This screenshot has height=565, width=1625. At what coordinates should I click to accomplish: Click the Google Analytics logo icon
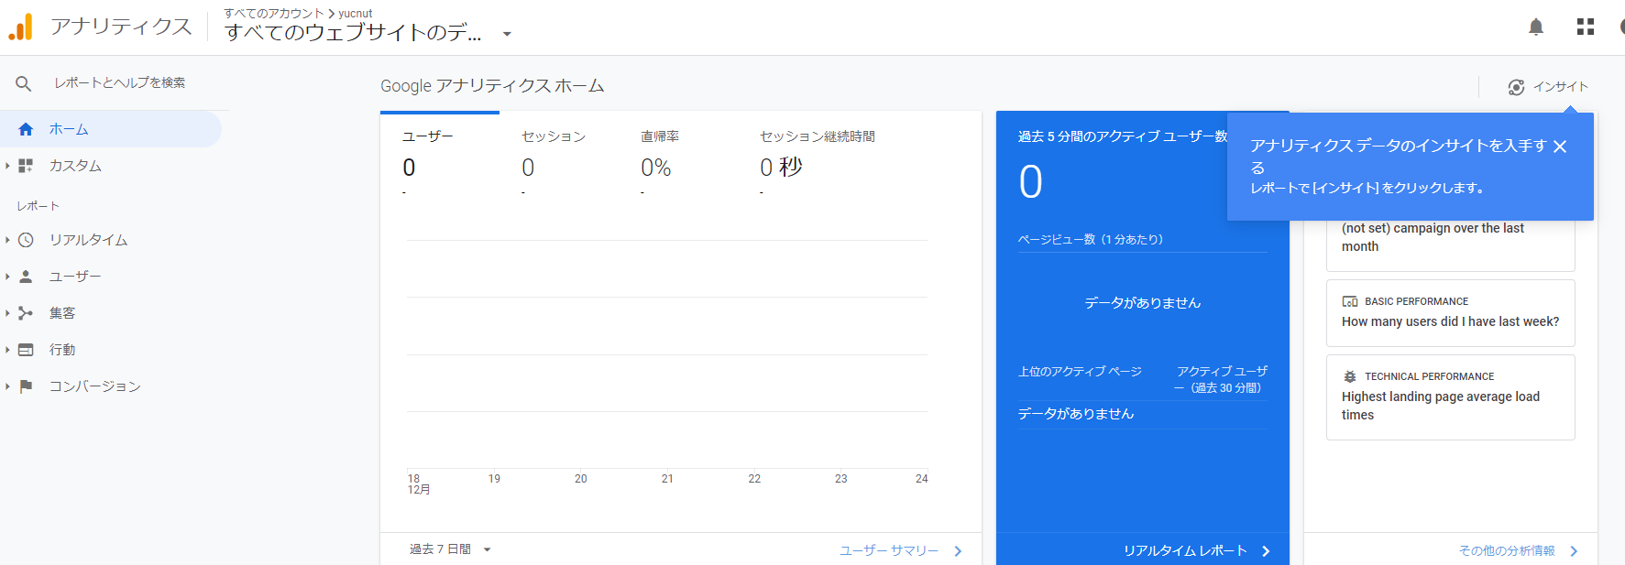pyautogui.click(x=20, y=27)
